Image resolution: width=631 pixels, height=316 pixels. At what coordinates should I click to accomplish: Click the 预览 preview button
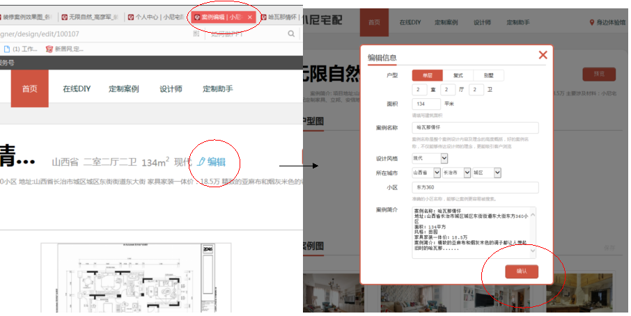click(599, 74)
